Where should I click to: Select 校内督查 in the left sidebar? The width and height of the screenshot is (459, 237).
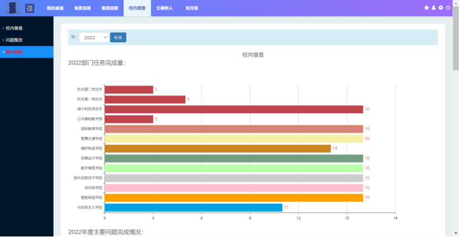point(14,28)
